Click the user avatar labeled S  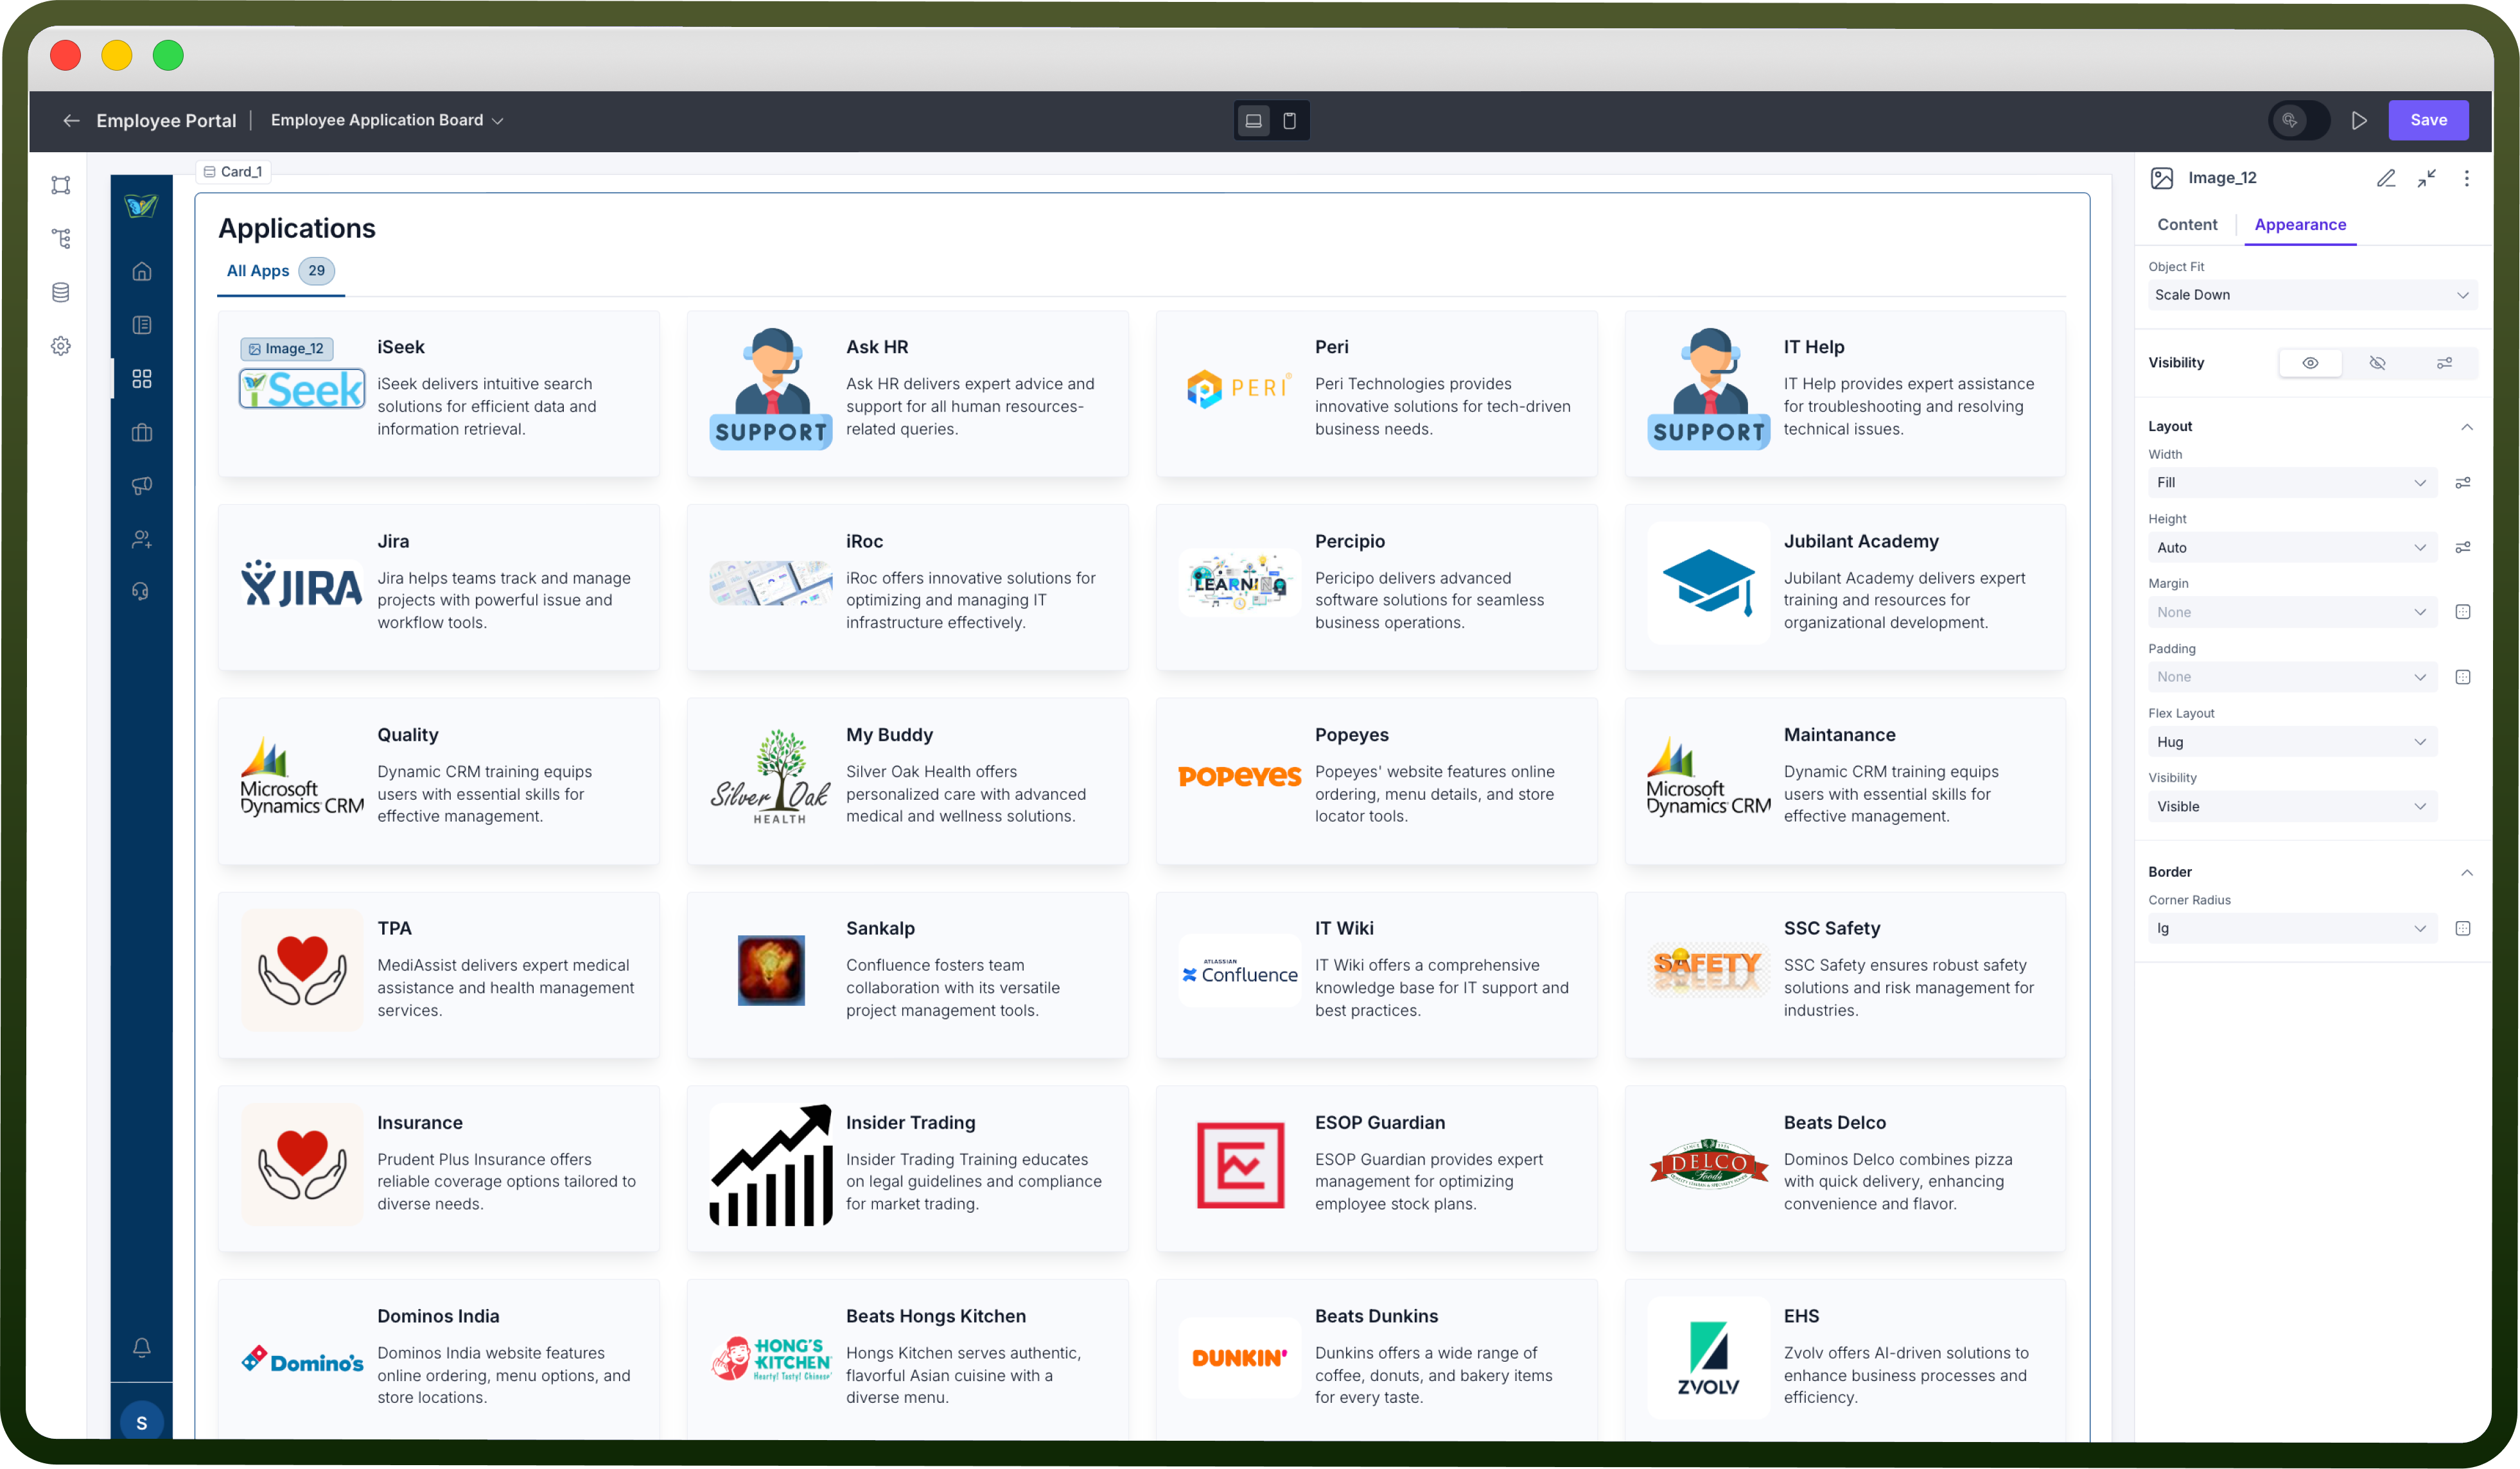(x=142, y=1422)
